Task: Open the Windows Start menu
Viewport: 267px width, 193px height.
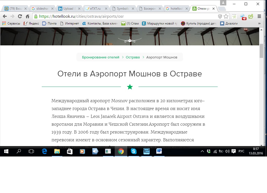Action: click(x=6, y=151)
